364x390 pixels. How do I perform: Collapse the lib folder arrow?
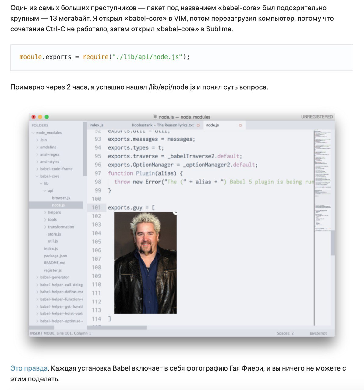41,183
